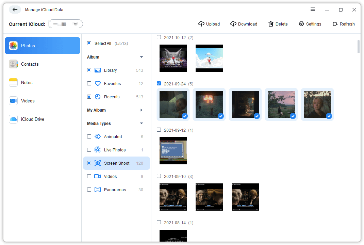The width and height of the screenshot is (364, 245).
Task: Uncheck the 2021-09-24 date group checkbox
Action: click(159, 83)
